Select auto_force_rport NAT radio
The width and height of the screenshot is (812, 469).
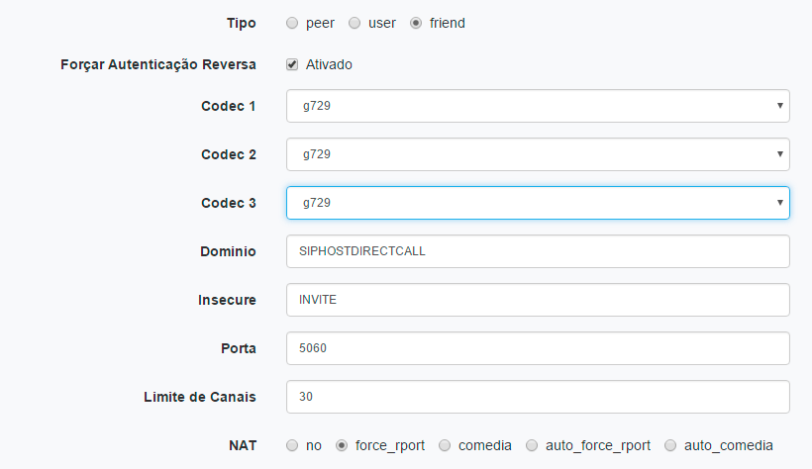pos(532,445)
